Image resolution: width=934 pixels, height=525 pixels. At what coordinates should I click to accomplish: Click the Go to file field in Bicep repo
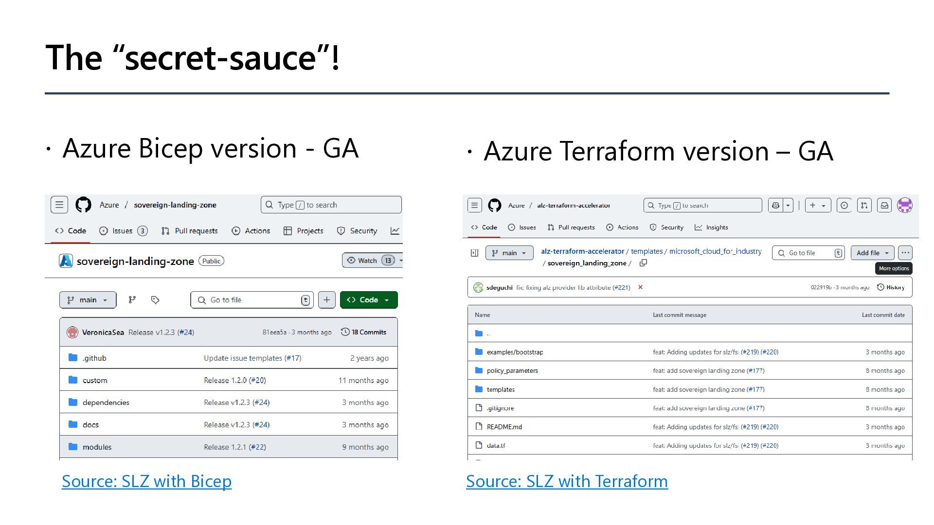251,300
